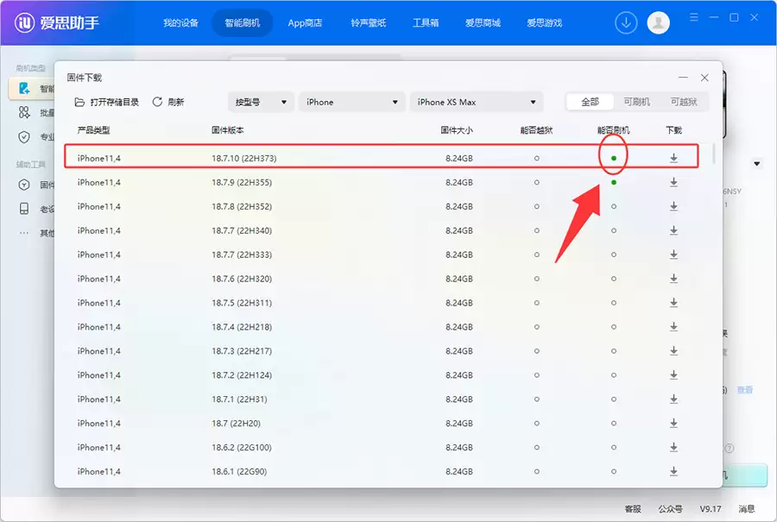Download firmware 18.6.1 (22G90)
The height and width of the screenshot is (522, 777).
coord(673,471)
